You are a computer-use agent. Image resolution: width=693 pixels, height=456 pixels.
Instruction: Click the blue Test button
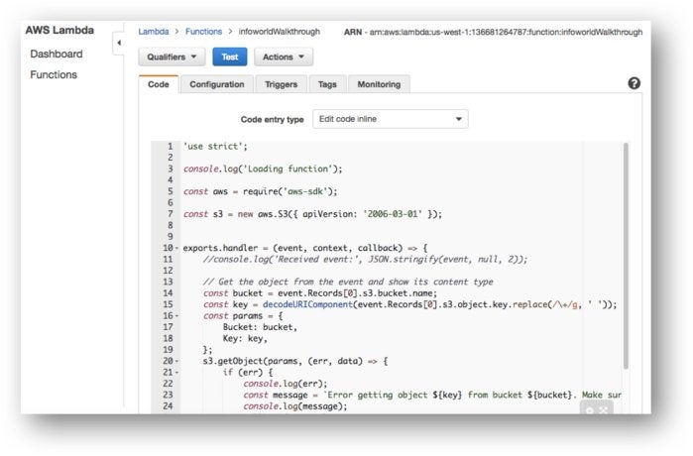(230, 57)
